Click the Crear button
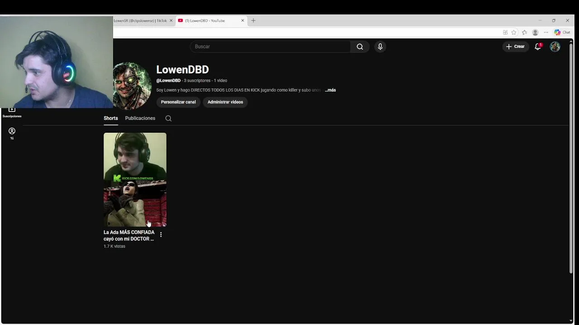Screen dimensions: 579x325 pos(515,46)
